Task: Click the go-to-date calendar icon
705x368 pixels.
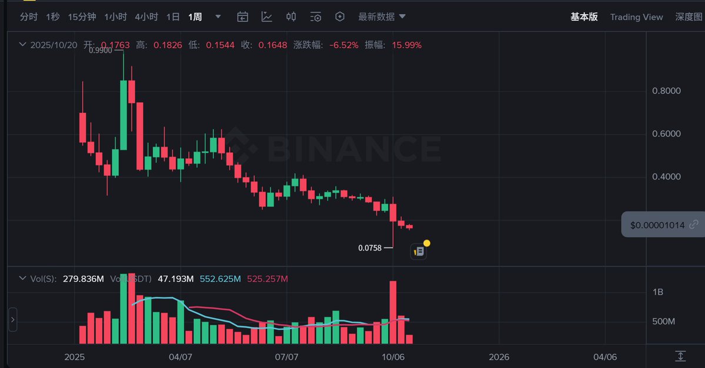Action: [242, 17]
